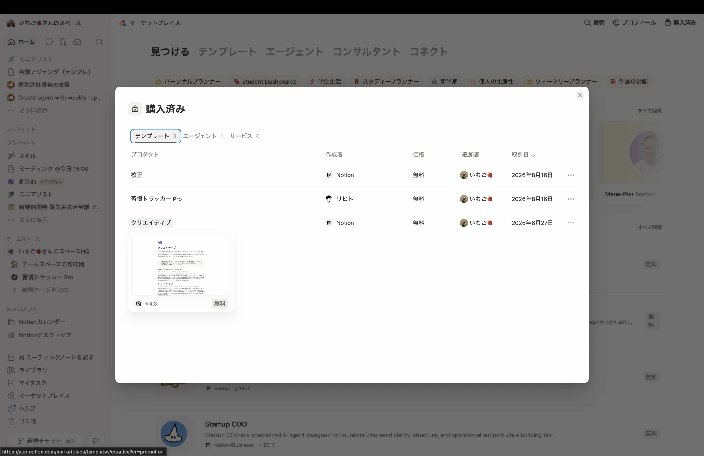The image size is (704, 456).
Task: Open the chat bubble icon in sidebar
Action: pos(49,42)
